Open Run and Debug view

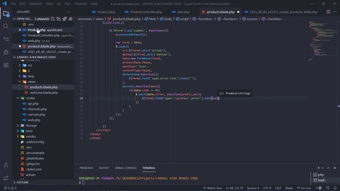tap(6, 52)
